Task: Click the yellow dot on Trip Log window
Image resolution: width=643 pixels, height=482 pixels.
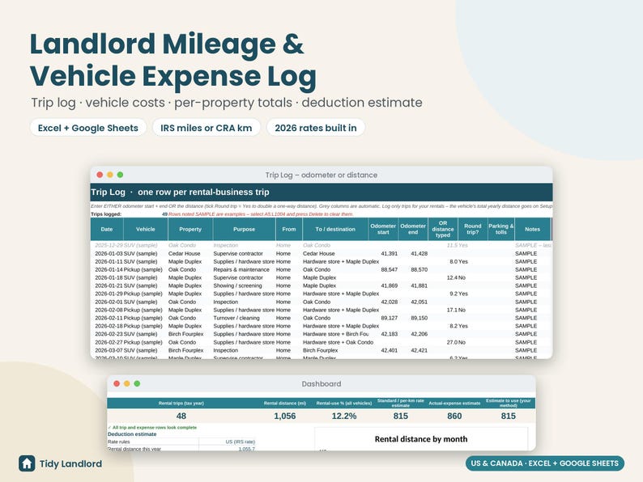Action: point(110,175)
